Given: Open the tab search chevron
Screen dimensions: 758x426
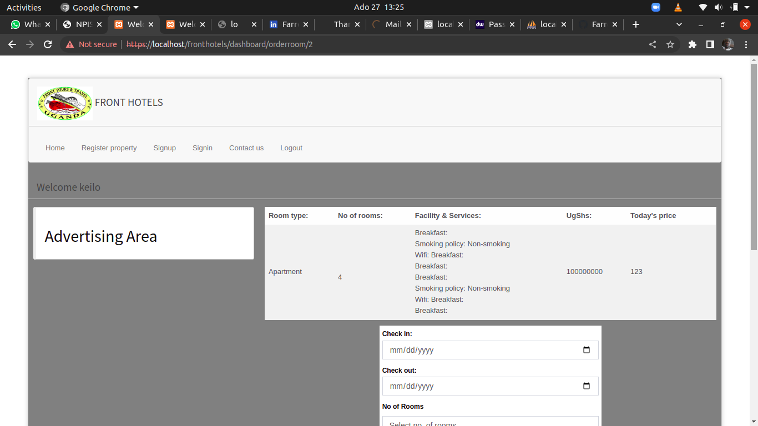Looking at the screenshot, I should point(679,24).
